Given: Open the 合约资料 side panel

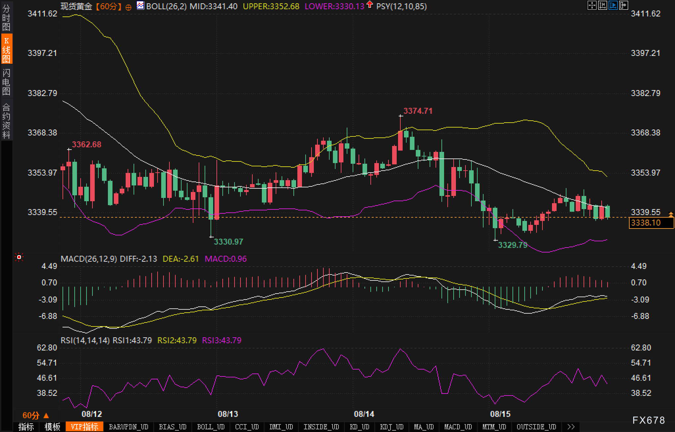Looking at the screenshot, I should click(x=6, y=121).
